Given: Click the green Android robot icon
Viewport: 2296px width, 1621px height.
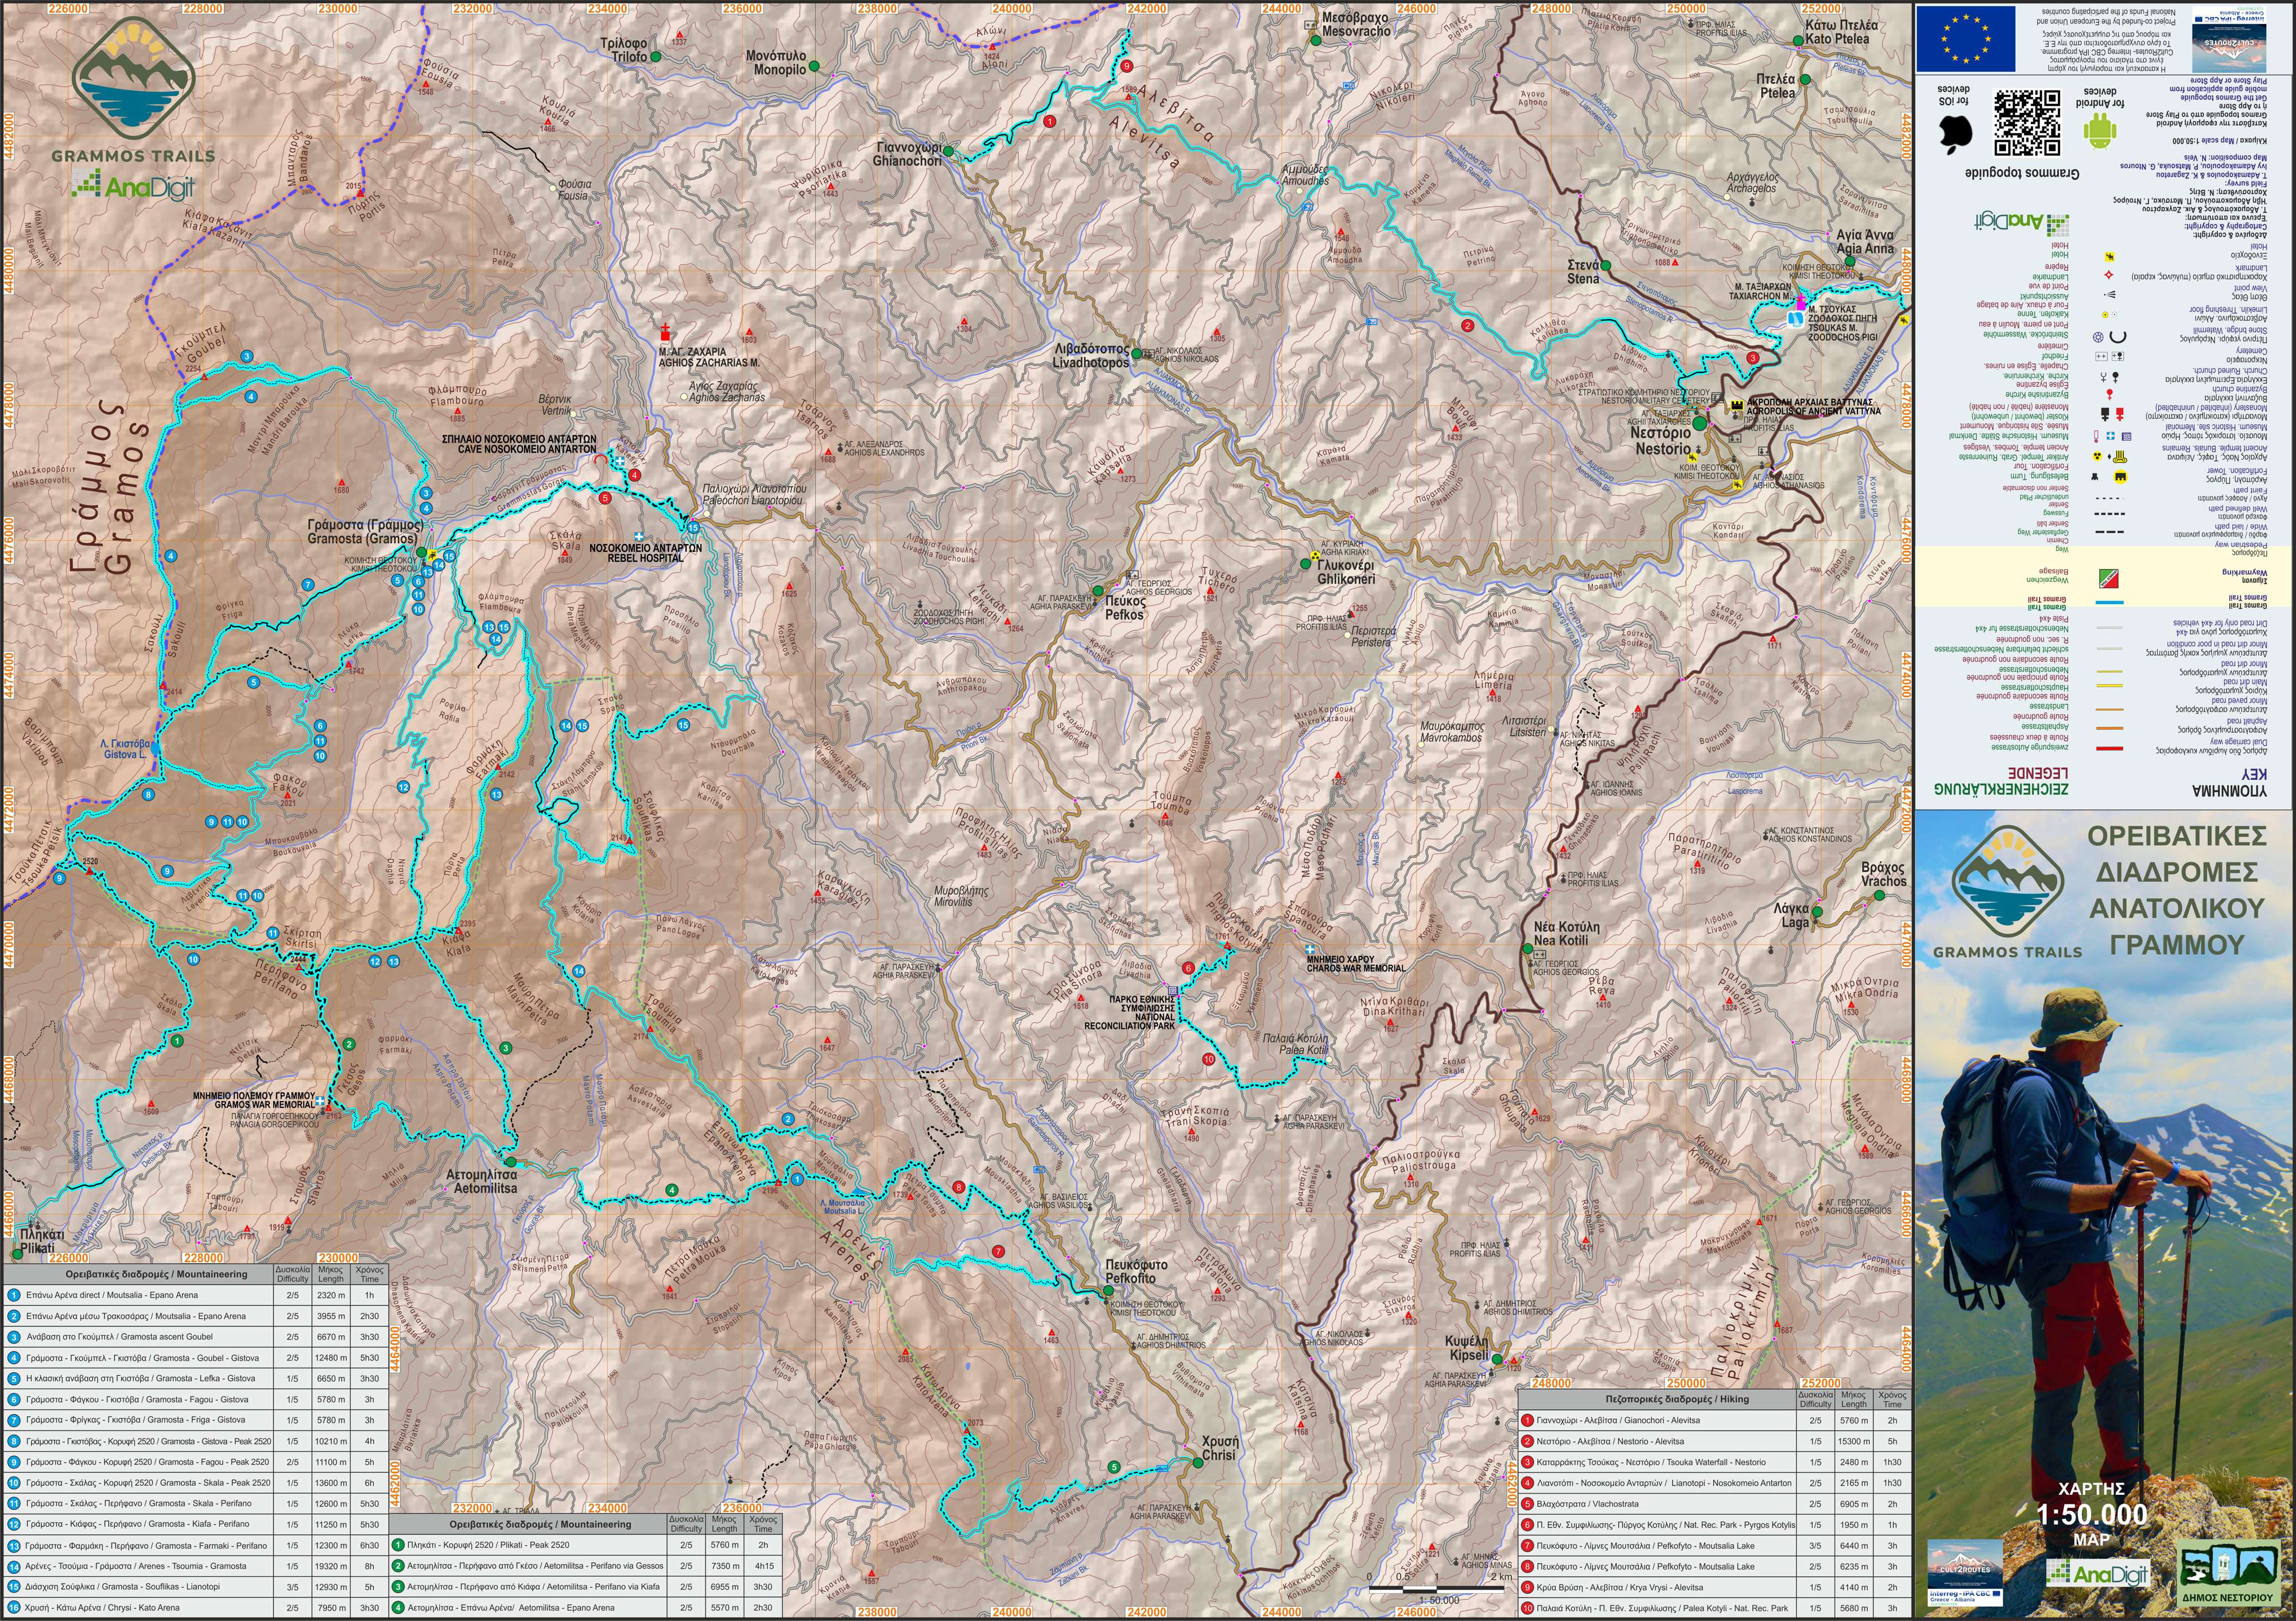Looking at the screenshot, I should [2100, 131].
